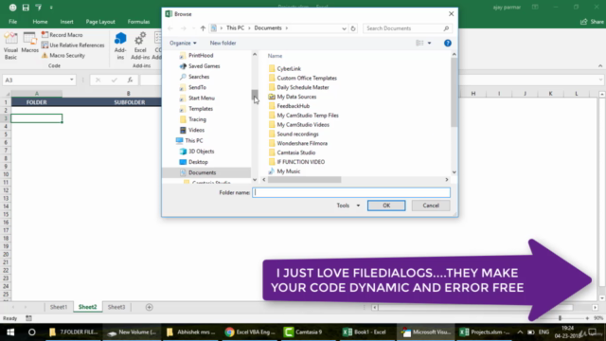This screenshot has width=606, height=341.
Task: Switch to Book1 - Excel in taskbar
Action: 365,332
